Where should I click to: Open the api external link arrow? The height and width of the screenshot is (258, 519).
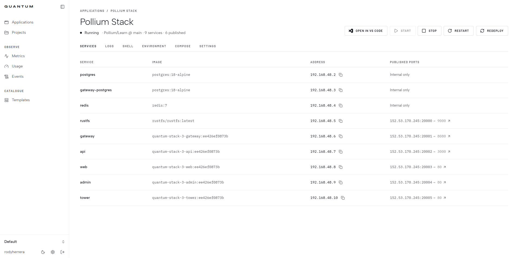(449, 152)
